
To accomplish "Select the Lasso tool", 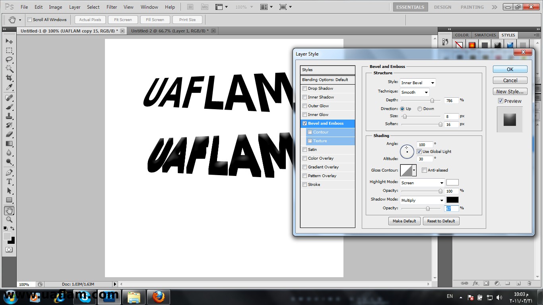I will (x=9, y=60).
